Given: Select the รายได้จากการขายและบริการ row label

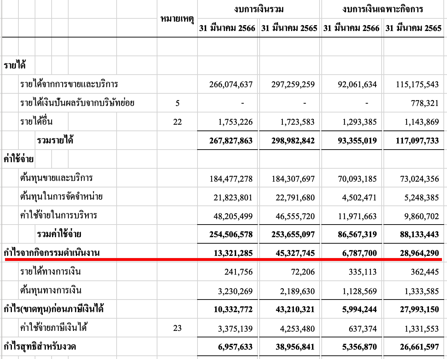Looking at the screenshot, I should (69, 84).
